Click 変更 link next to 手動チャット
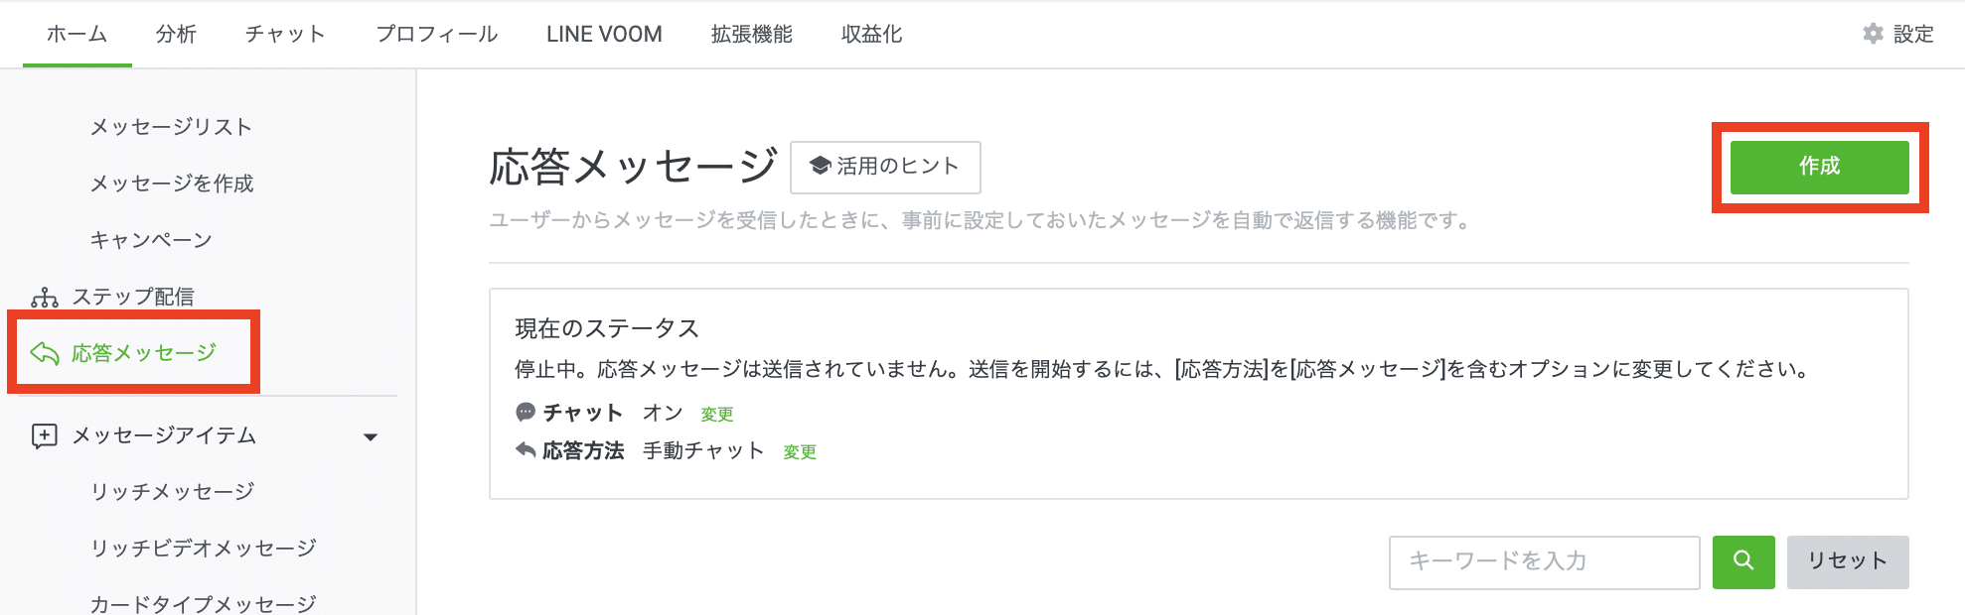The height and width of the screenshot is (615, 1965). click(x=799, y=452)
